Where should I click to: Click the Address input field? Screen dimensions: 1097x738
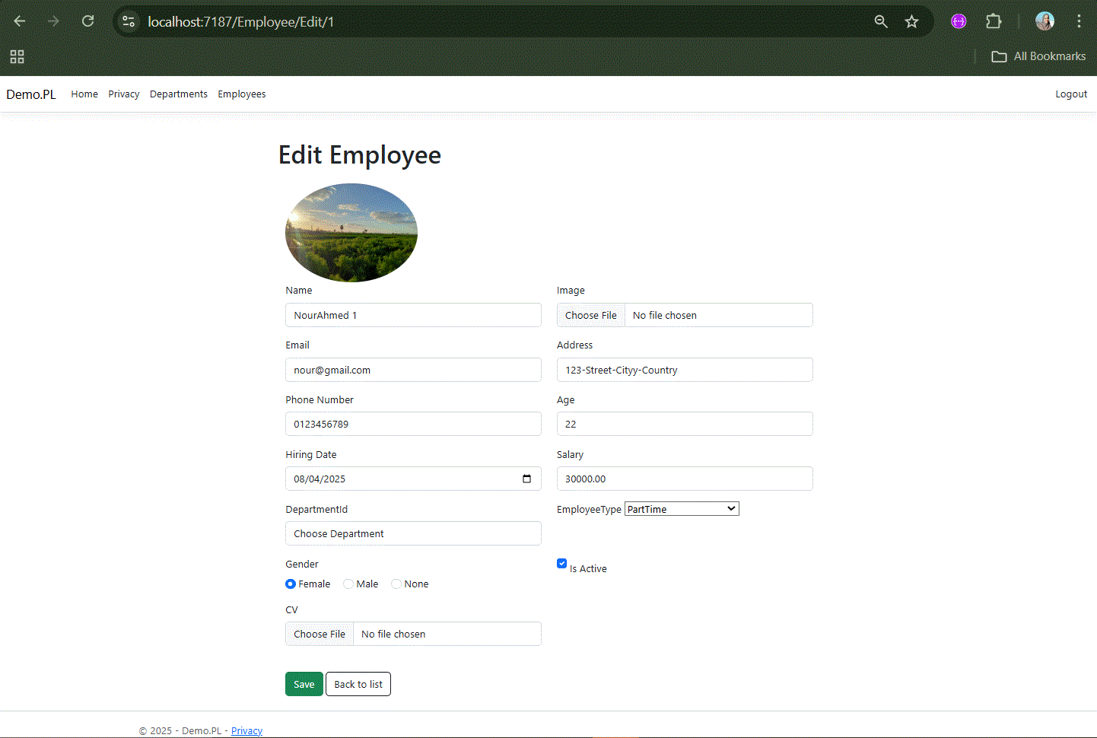tap(685, 370)
